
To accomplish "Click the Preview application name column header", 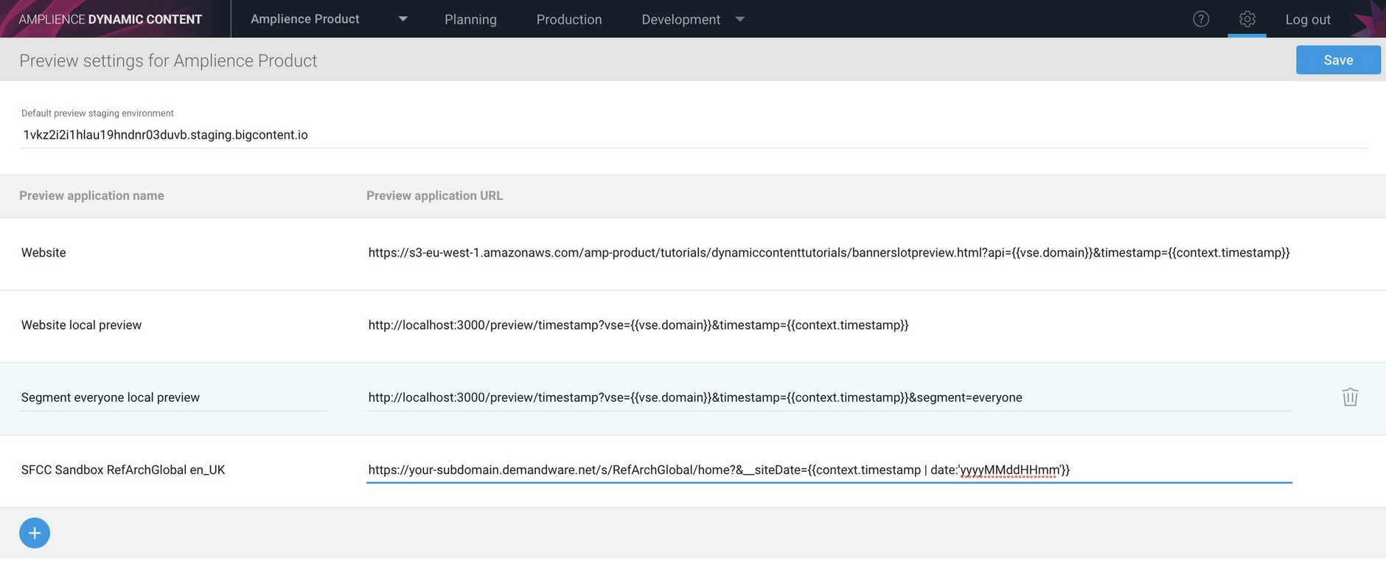I will point(91,195).
